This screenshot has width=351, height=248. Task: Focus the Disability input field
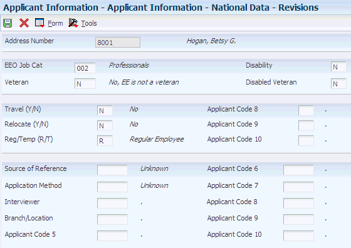pyautogui.click(x=338, y=66)
